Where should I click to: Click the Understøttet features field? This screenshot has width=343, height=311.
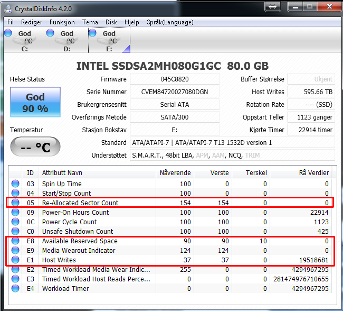tap(232, 155)
